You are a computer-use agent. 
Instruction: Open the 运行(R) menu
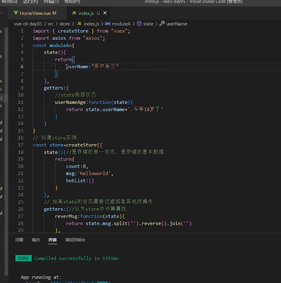[x=30, y=2]
